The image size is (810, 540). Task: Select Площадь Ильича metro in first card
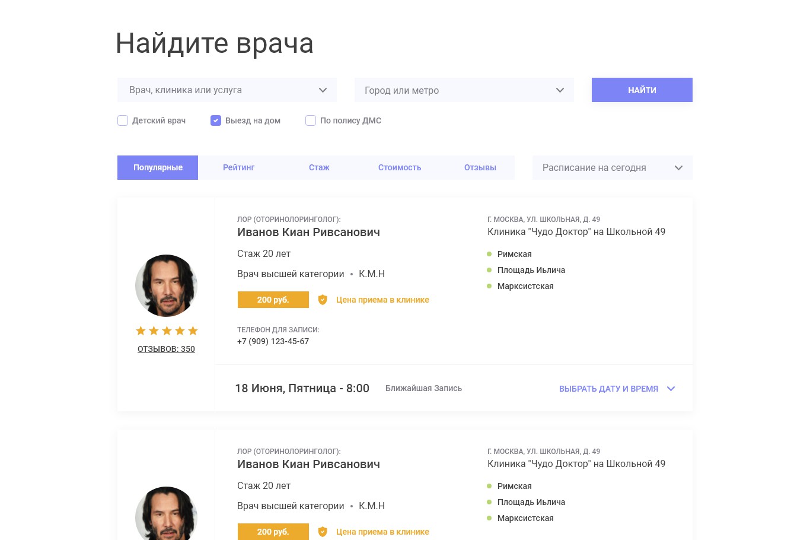click(531, 270)
